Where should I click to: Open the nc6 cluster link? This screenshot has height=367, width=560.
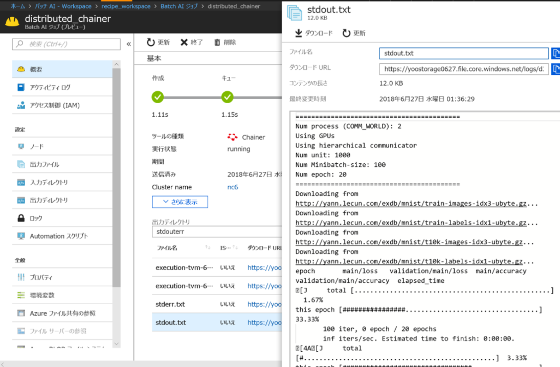(232, 187)
